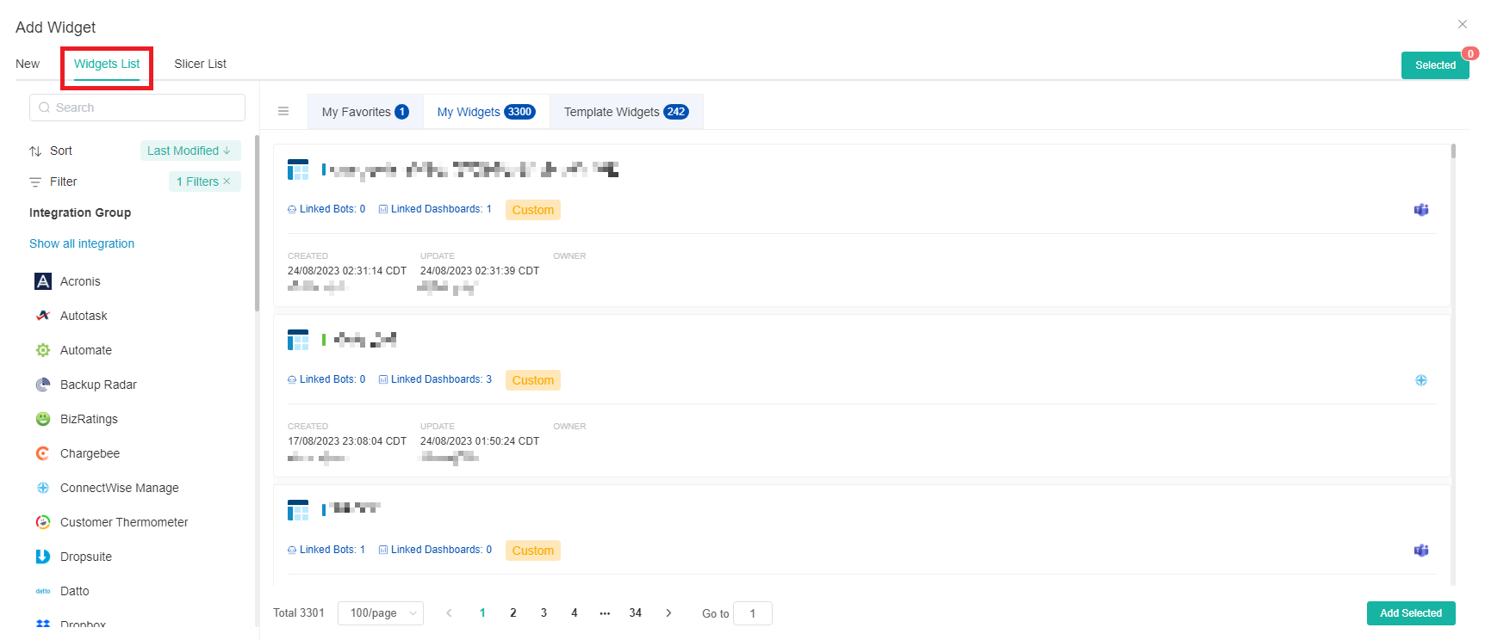
Task: Open the 100/page size dropdown
Action: pyautogui.click(x=381, y=613)
